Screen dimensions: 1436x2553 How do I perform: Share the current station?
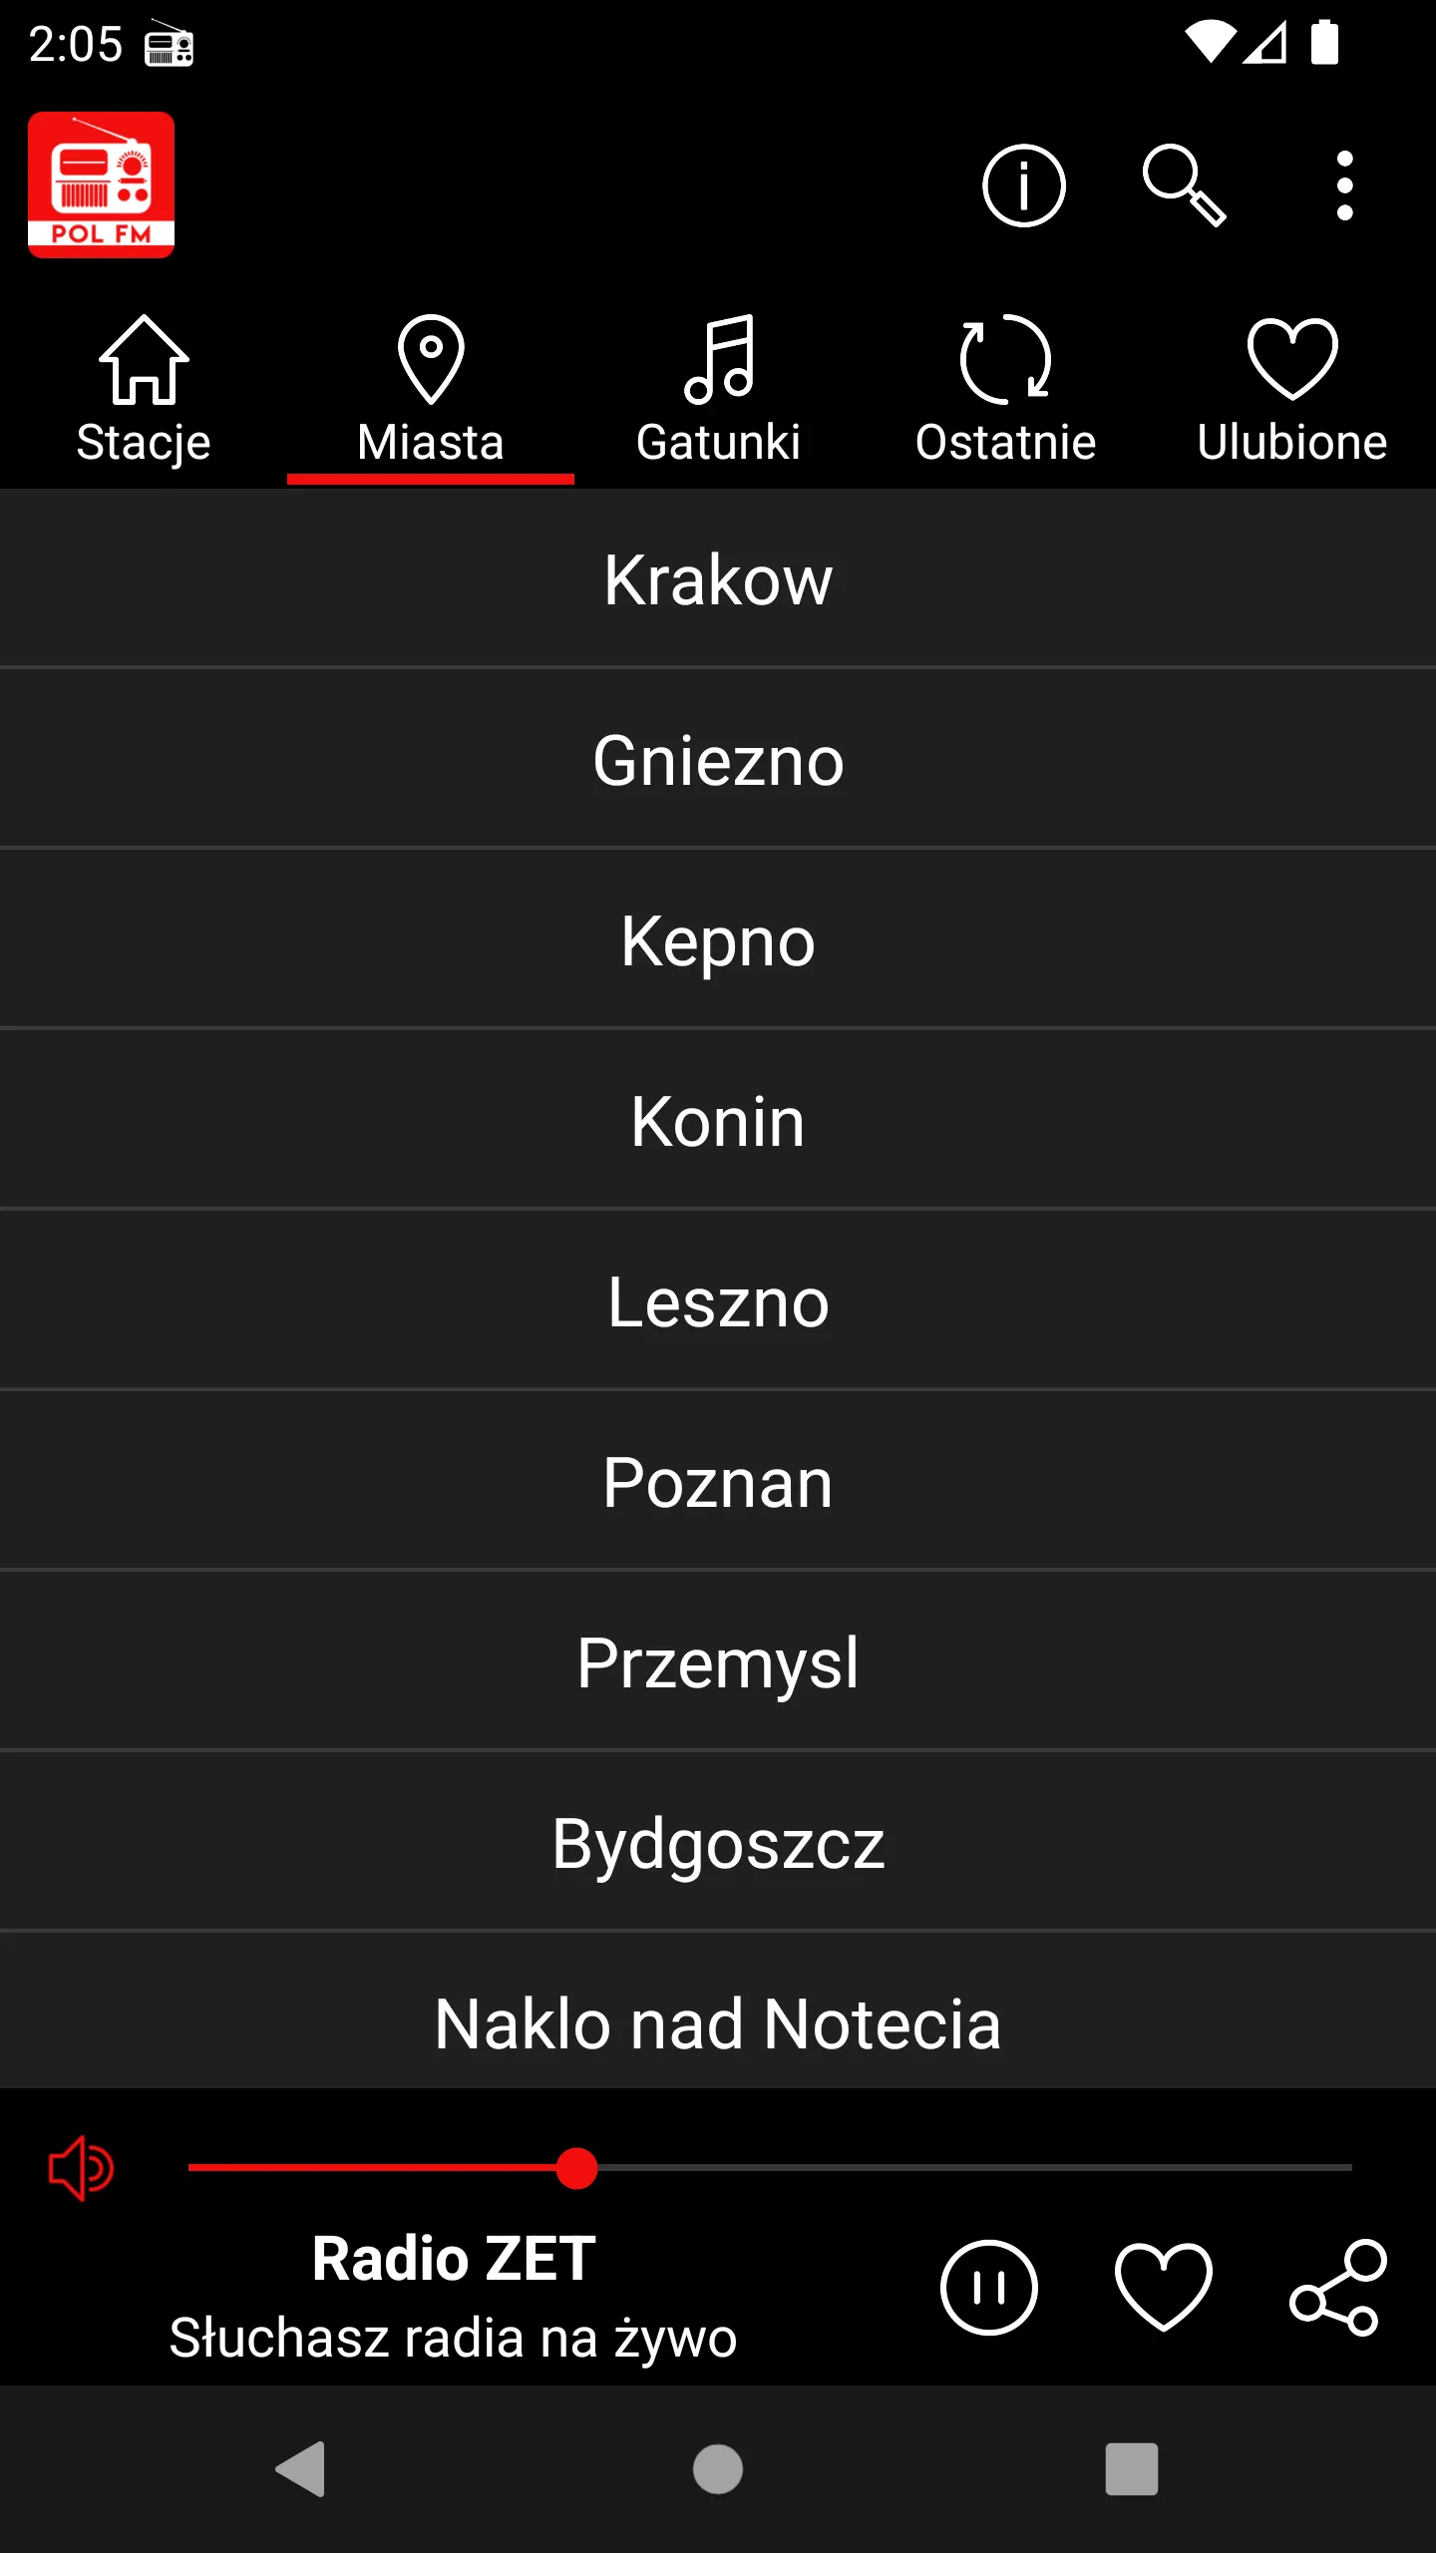(x=1338, y=2288)
